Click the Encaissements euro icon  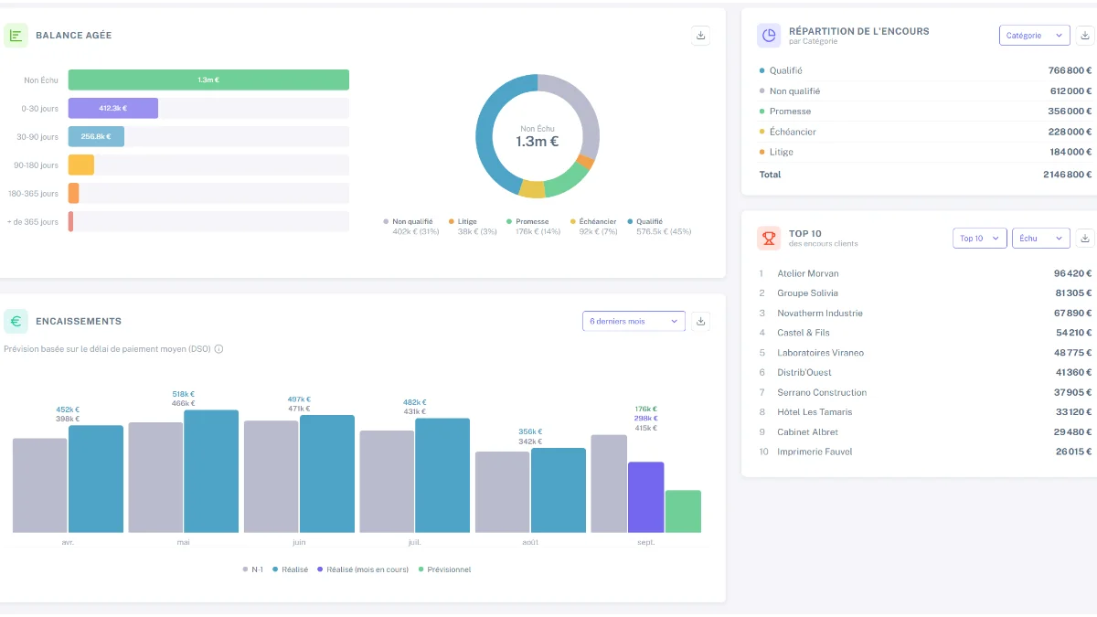click(x=16, y=321)
